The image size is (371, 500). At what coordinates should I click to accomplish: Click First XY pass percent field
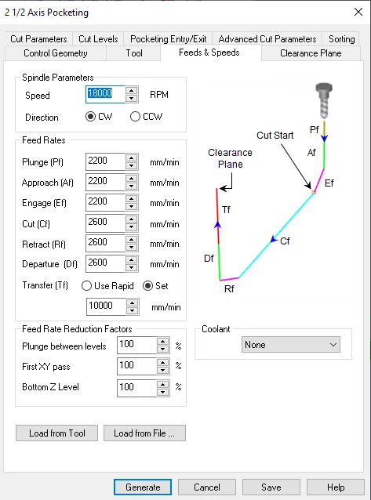[x=136, y=366]
